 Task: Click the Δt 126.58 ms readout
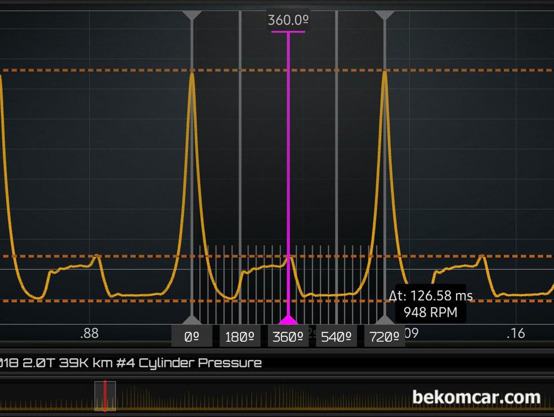click(431, 296)
